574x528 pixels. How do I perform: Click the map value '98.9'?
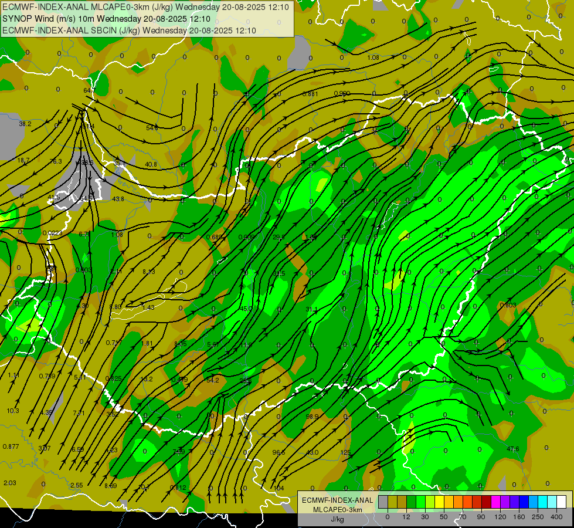click(x=312, y=417)
